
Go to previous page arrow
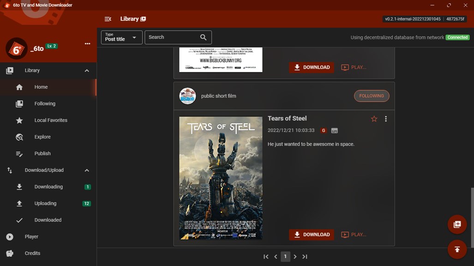coord(276,257)
